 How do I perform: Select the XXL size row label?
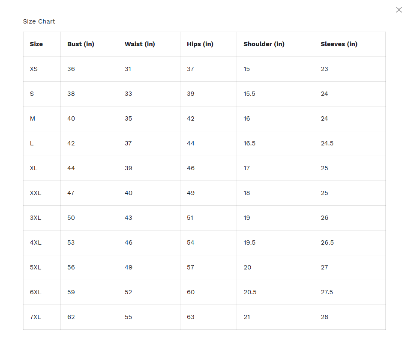pos(36,193)
